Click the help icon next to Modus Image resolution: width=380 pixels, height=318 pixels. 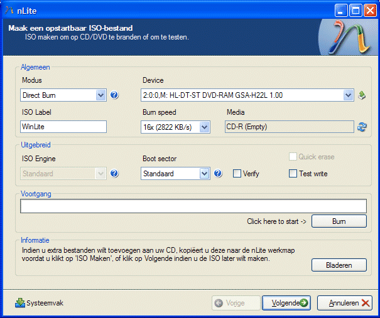(x=114, y=95)
